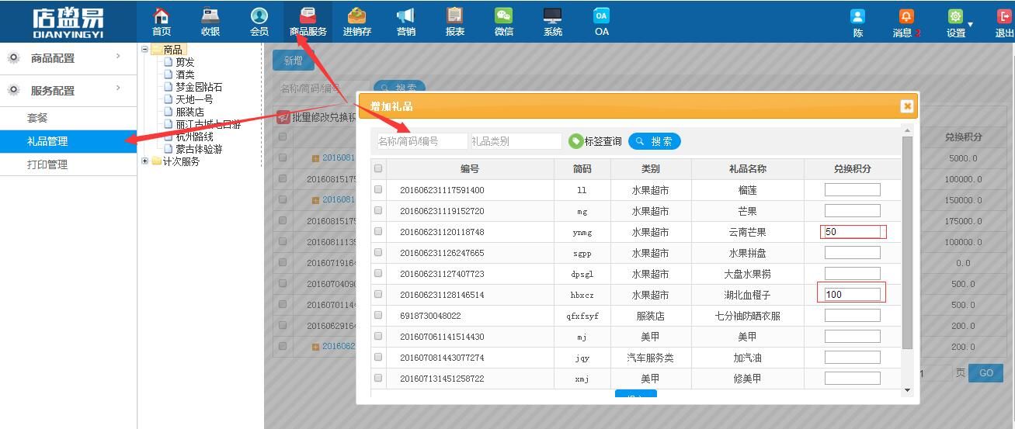Select 服装店 in the product tree
The width and height of the screenshot is (1015, 429).
[x=189, y=112]
